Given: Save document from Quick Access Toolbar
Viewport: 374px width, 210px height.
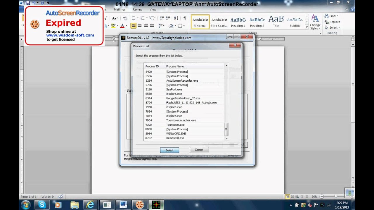Looking at the screenshot, I should pyautogui.click(x=28, y=3).
